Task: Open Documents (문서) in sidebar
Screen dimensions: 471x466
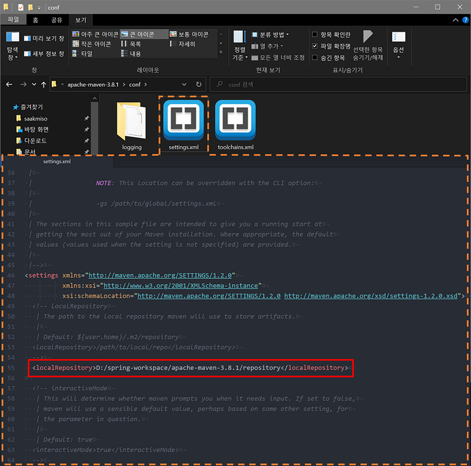Action: (x=26, y=151)
